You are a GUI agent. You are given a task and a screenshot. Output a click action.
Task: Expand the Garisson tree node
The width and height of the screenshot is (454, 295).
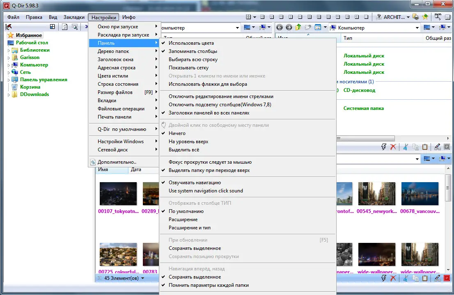(9, 57)
